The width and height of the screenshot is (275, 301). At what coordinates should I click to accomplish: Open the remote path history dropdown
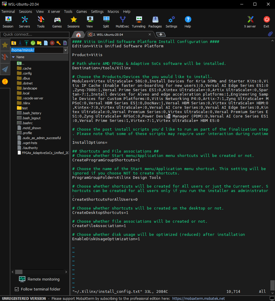coord(66,50)
